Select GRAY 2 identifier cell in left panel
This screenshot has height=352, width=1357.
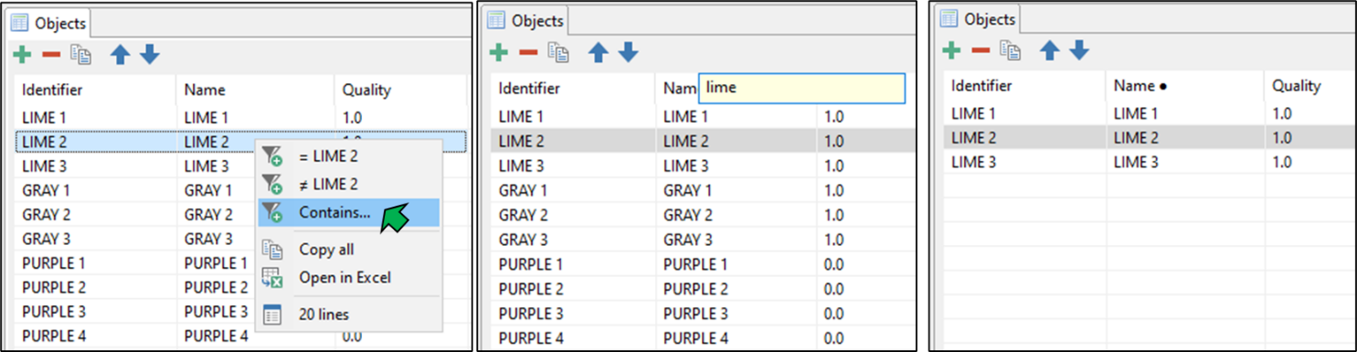click(x=95, y=215)
